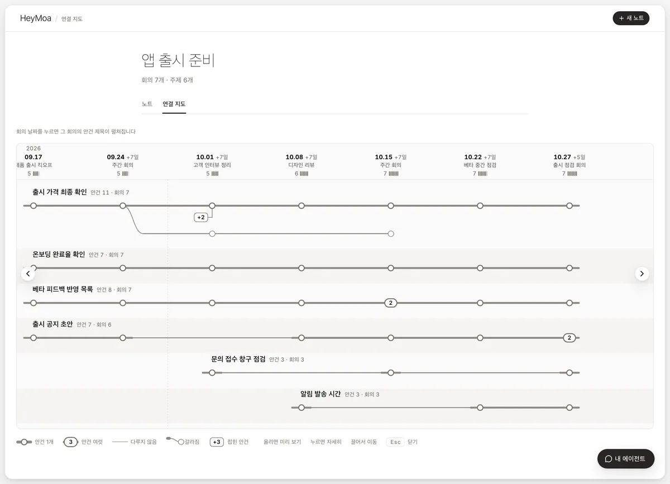Click 베타 피드백 반영 목록 node at 10.27
Screen dimensions: 670x484
click(569, 303)
